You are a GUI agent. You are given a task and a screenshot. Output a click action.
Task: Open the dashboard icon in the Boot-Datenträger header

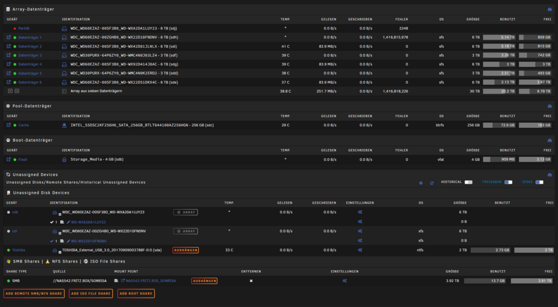pos(550,140)
